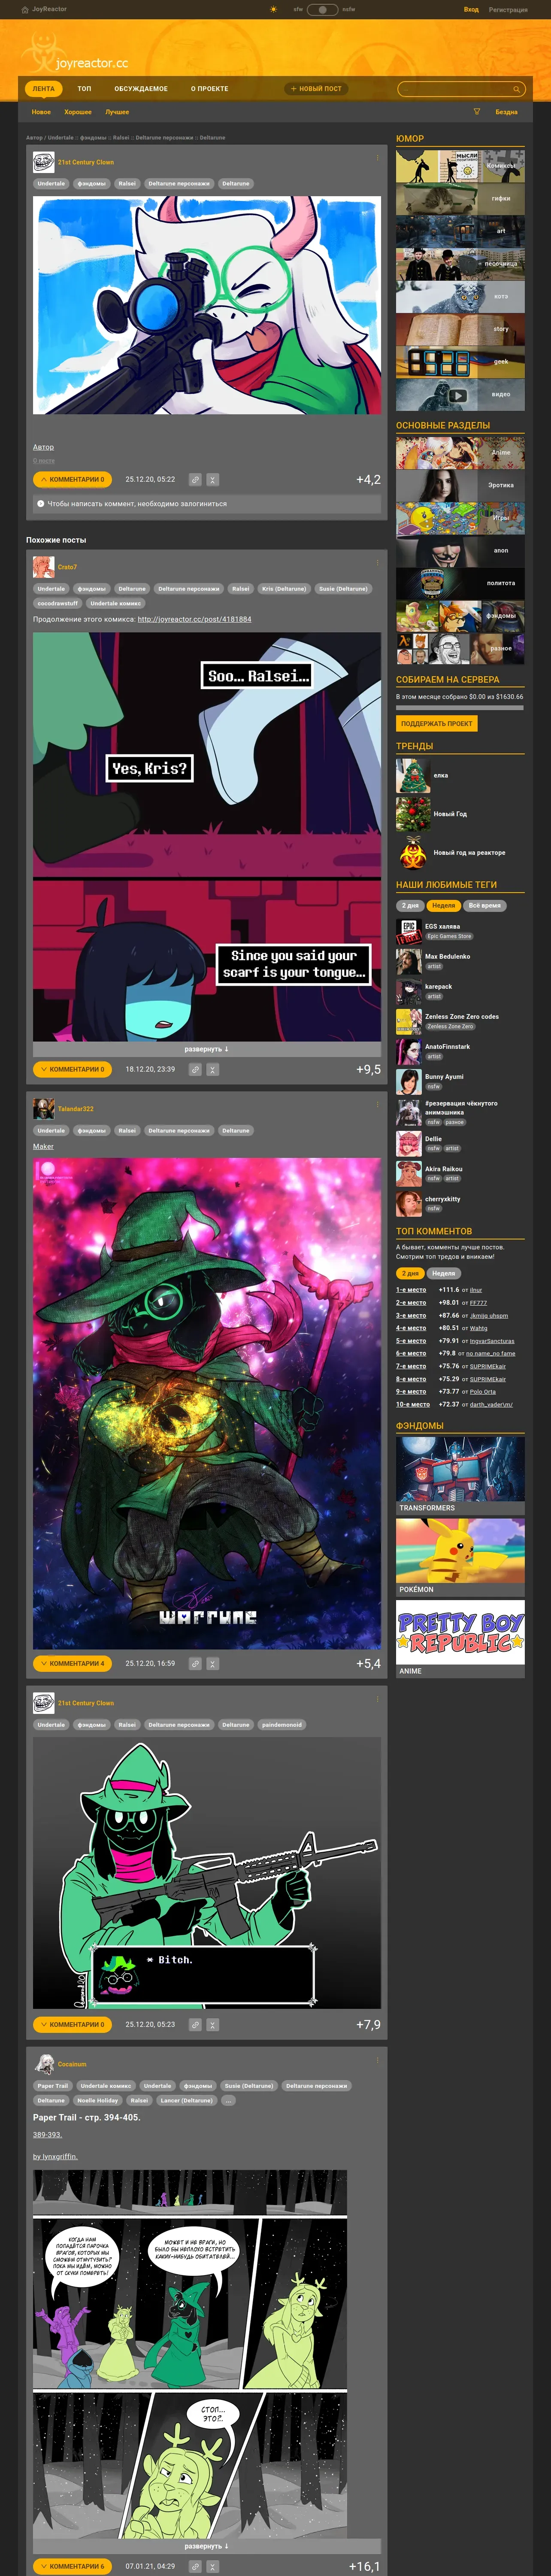Open the Бездна link

tap(506, 112)
